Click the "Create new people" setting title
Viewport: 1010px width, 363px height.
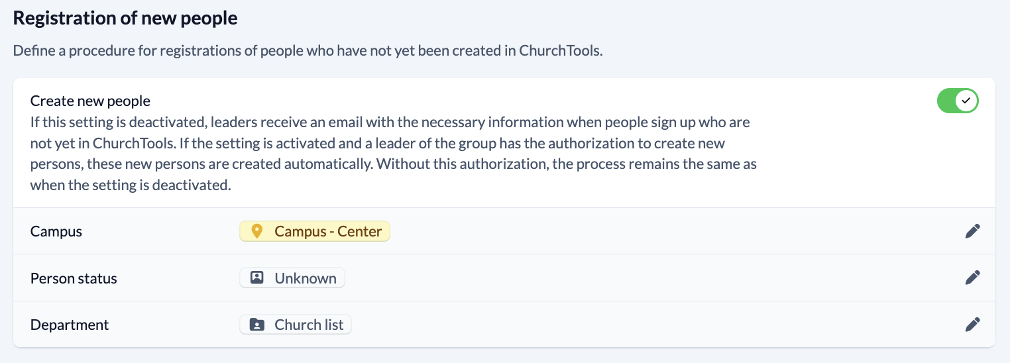click(x=90, y=101)
